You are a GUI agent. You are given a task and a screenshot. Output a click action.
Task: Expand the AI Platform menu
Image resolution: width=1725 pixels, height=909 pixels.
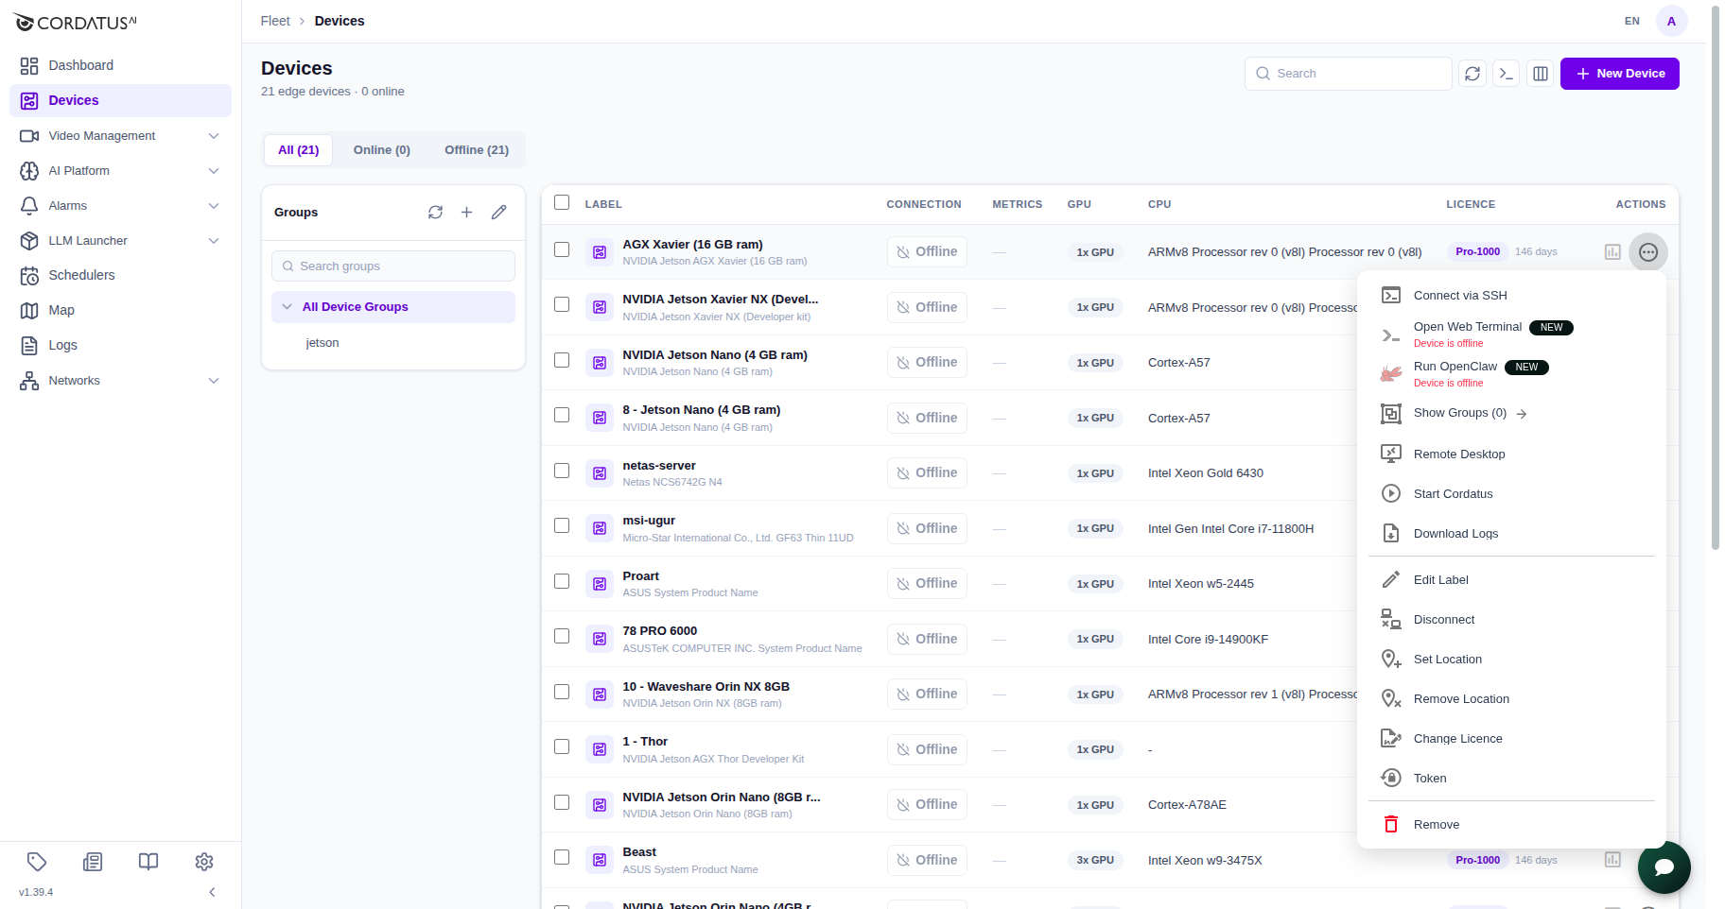[x=120, y=171]
